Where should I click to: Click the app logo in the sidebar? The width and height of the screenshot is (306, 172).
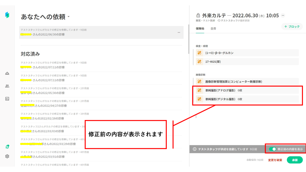coord(7,15)
